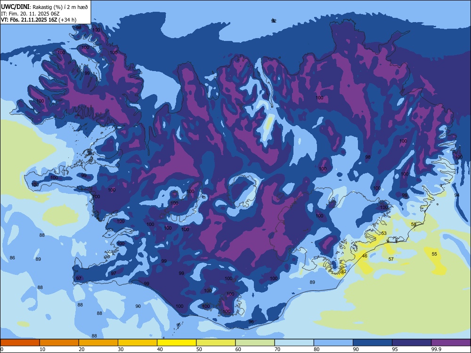471x353 pixels.
Task: Select the medium blue 80–90 legend swatch
Action: (x=333, y=343)
